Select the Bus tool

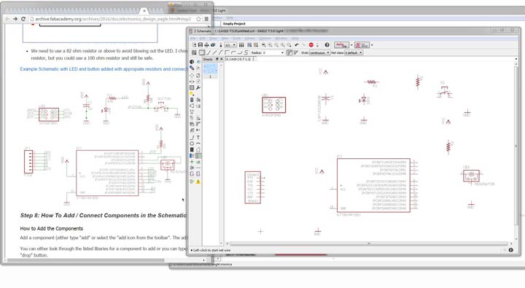(x=192, y=156)
